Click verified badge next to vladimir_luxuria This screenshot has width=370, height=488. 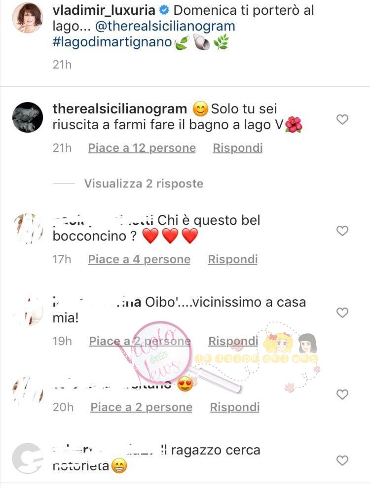[164, 10]
